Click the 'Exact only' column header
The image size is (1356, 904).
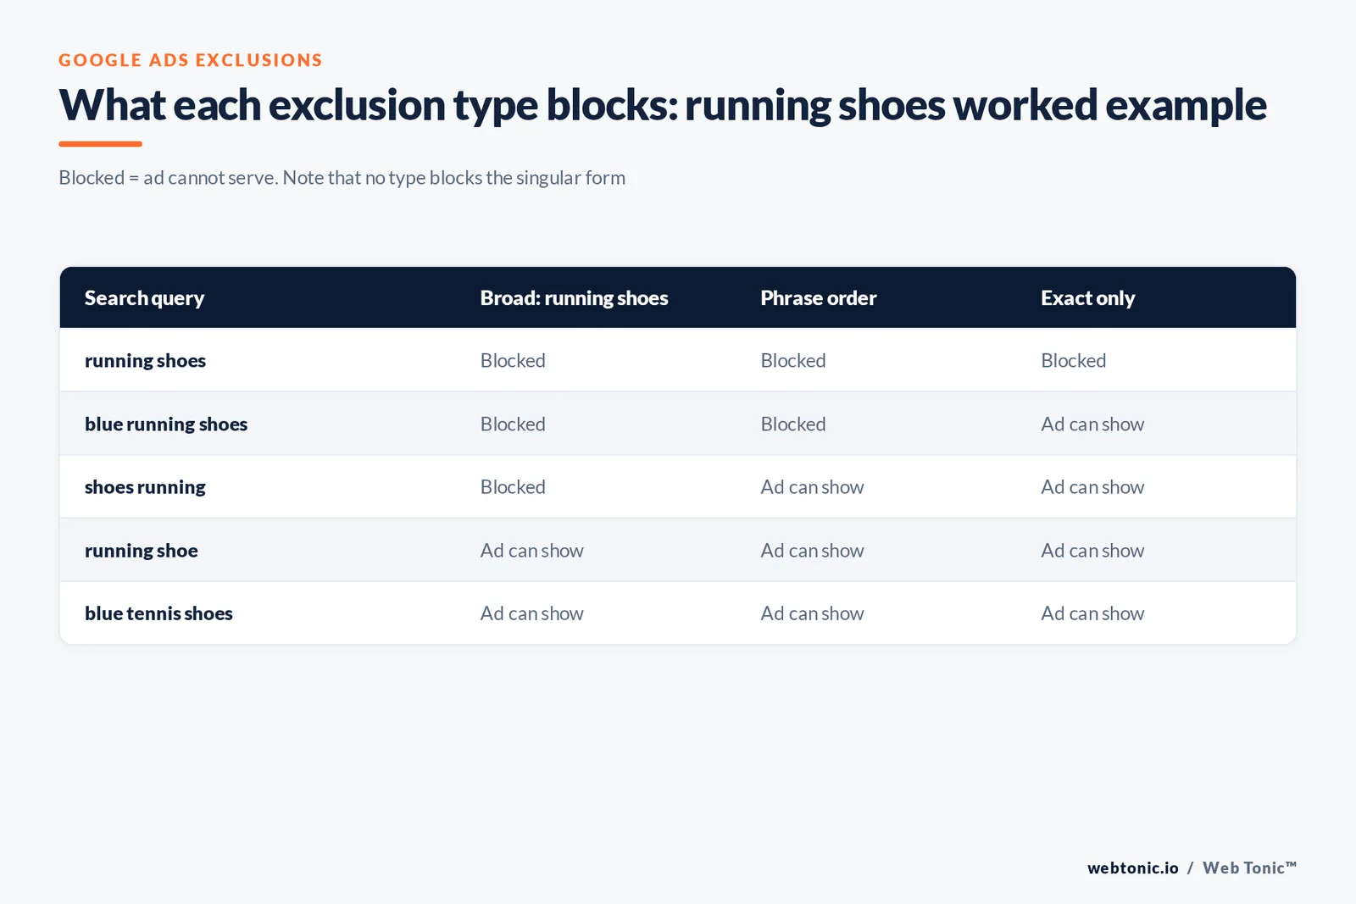coord(1087,298)
